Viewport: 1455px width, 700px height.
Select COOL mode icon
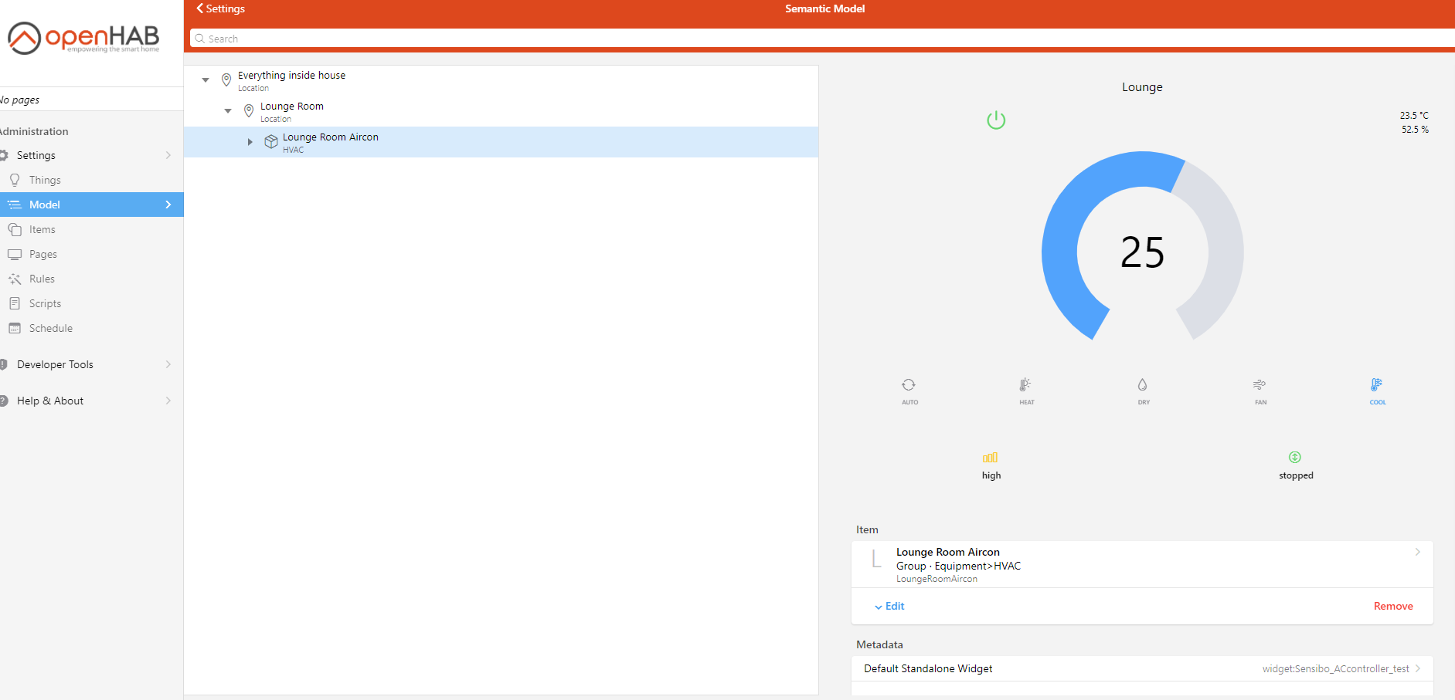pos(1376,384)
